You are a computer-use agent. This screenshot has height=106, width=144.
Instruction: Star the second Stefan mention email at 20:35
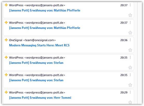(x=130, y=85)
